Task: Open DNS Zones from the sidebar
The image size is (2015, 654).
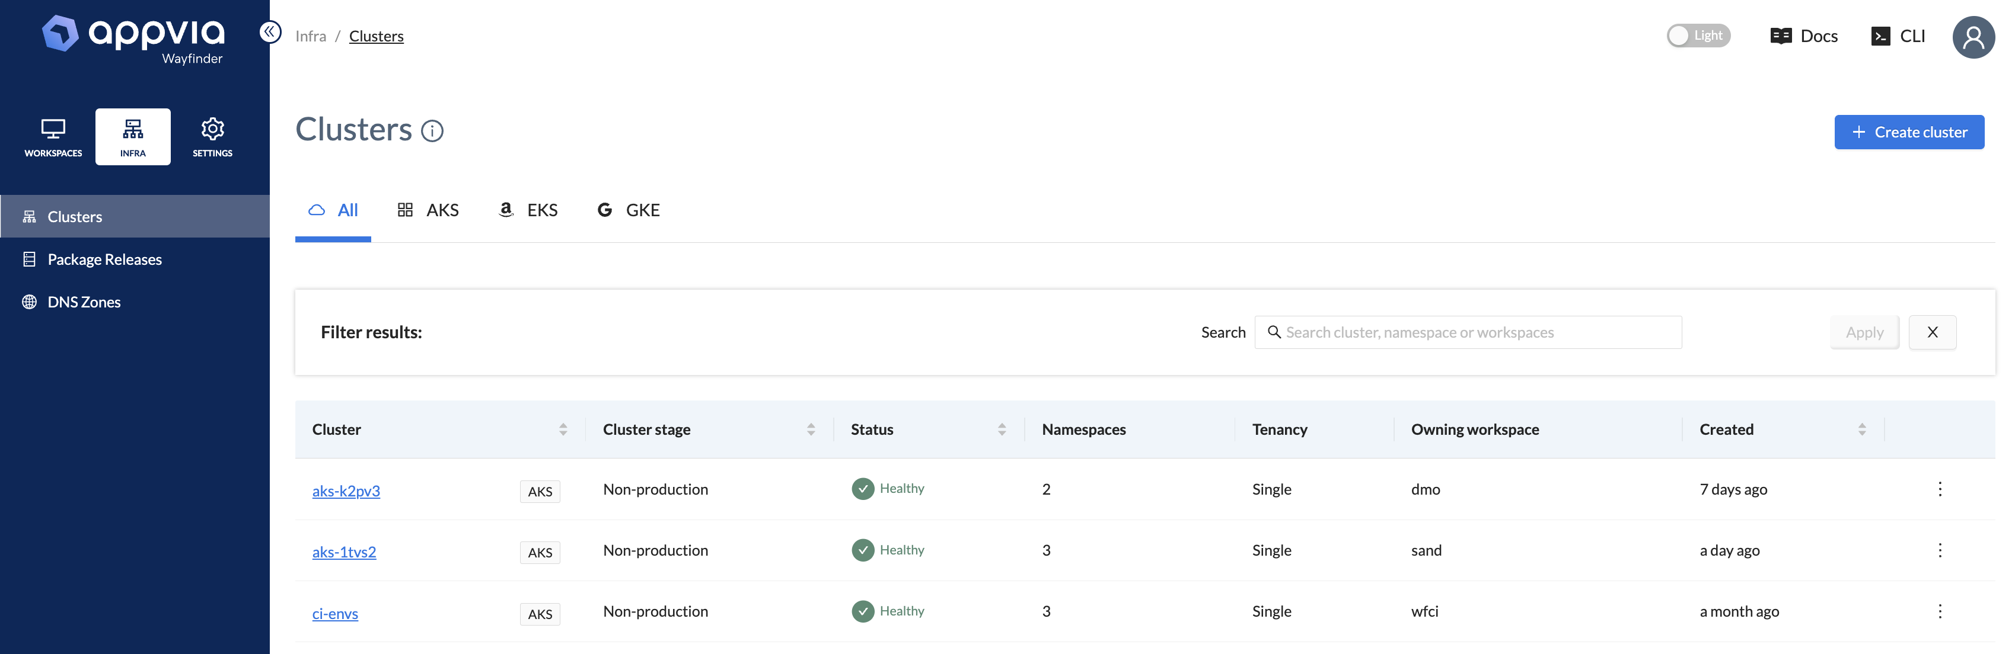Action: (x=84, y=302)
